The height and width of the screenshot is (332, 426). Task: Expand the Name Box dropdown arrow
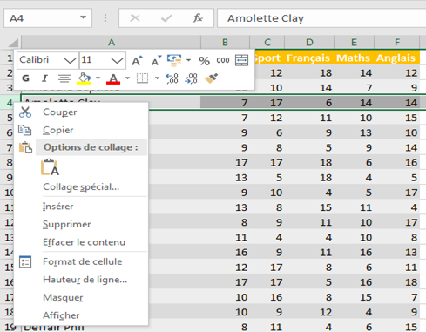click(84, 17)
